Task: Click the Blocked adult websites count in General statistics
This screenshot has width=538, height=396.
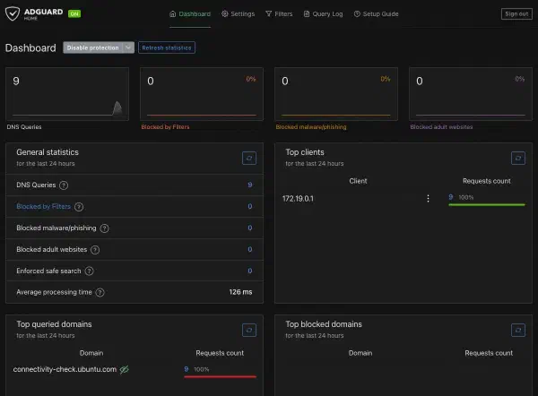Action: point(250,249)
